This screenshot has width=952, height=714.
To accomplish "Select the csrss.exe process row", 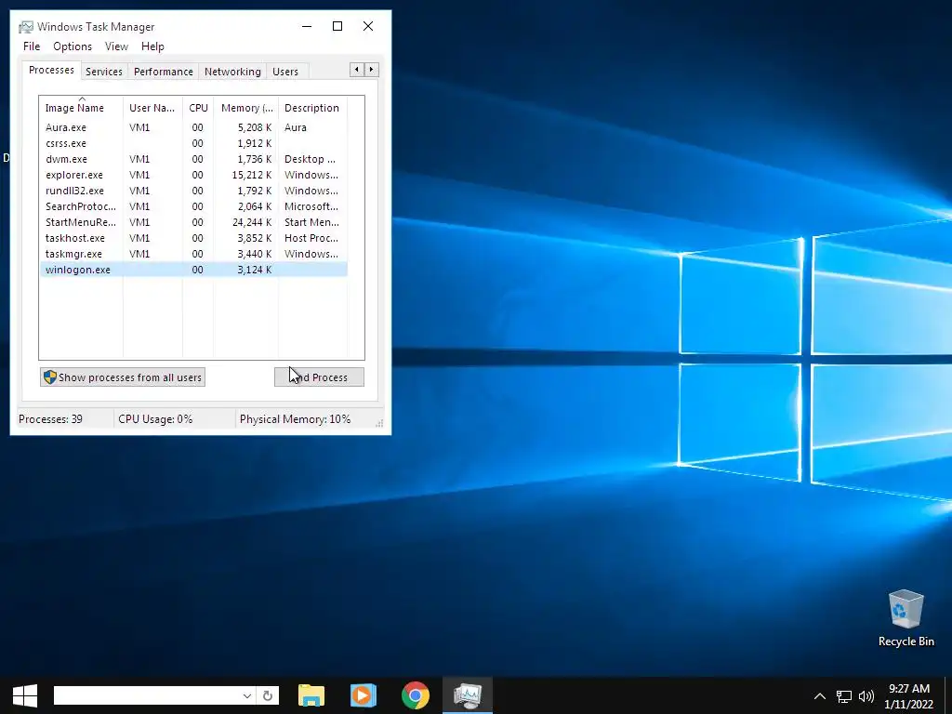I will click(193, 143).
